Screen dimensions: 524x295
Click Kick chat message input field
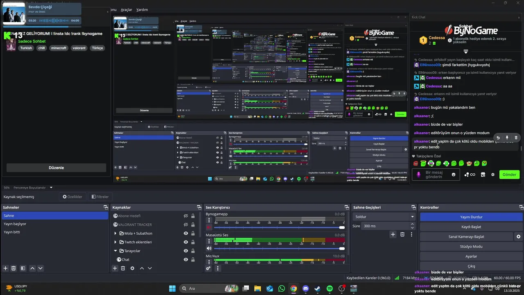pyautogui.click(x=436, y=175)
